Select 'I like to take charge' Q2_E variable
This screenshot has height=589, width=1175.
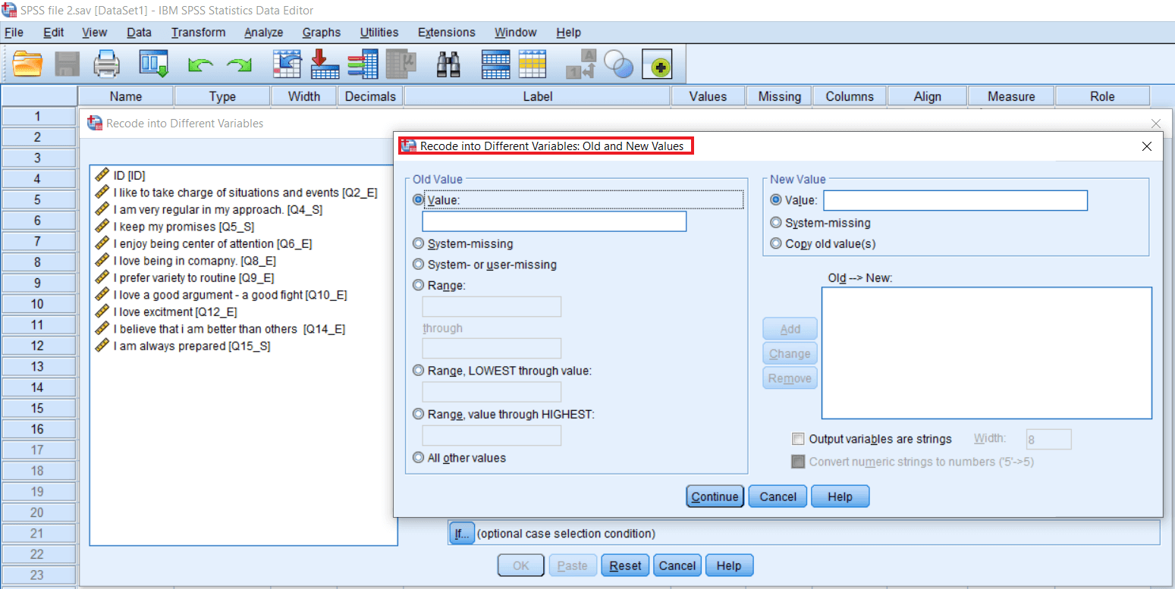click(x=245, y=193)
